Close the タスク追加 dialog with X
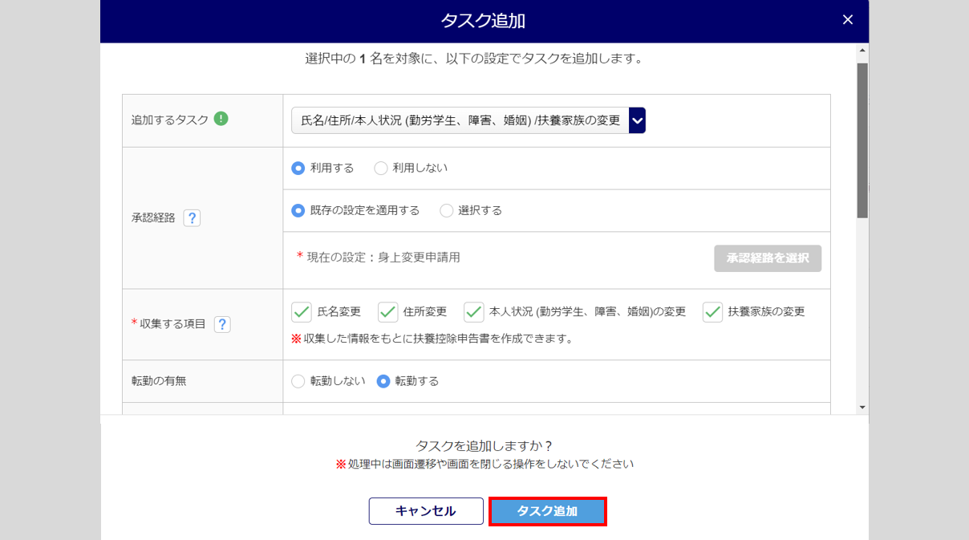Viewport: 969px width, 540px height. pos(848,20)
